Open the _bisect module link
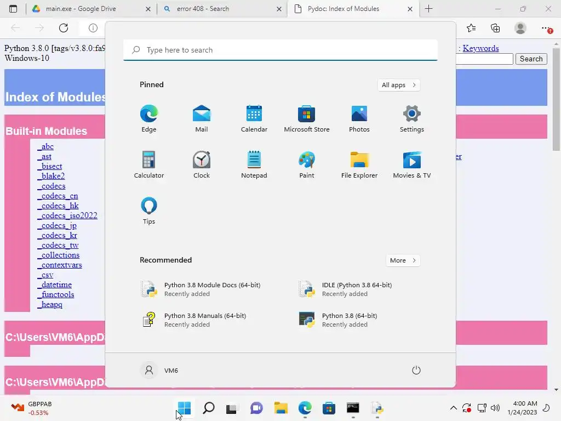The width and height of the screenshot is (561, 421). pos(50,166)
